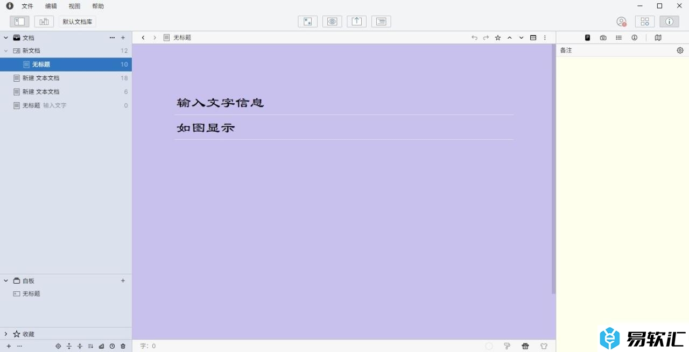689x352 pixels.
Task: Redo edit in editor header
Action: [x=486, y=38]
